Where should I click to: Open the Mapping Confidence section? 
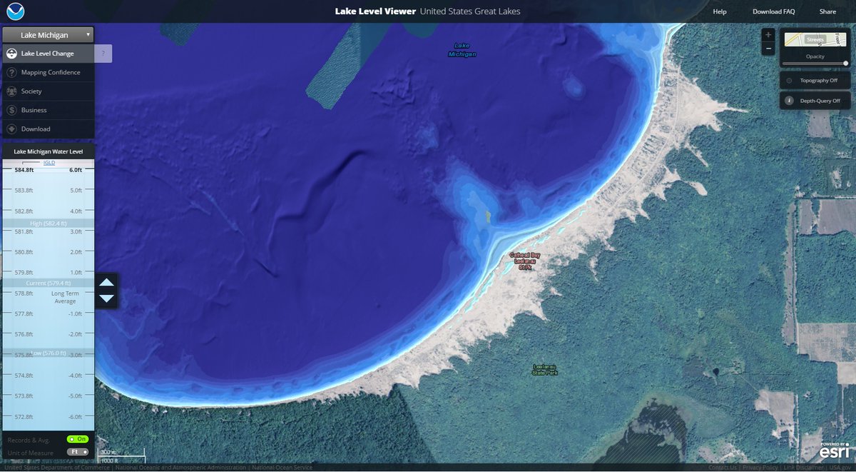click(48, 72)
